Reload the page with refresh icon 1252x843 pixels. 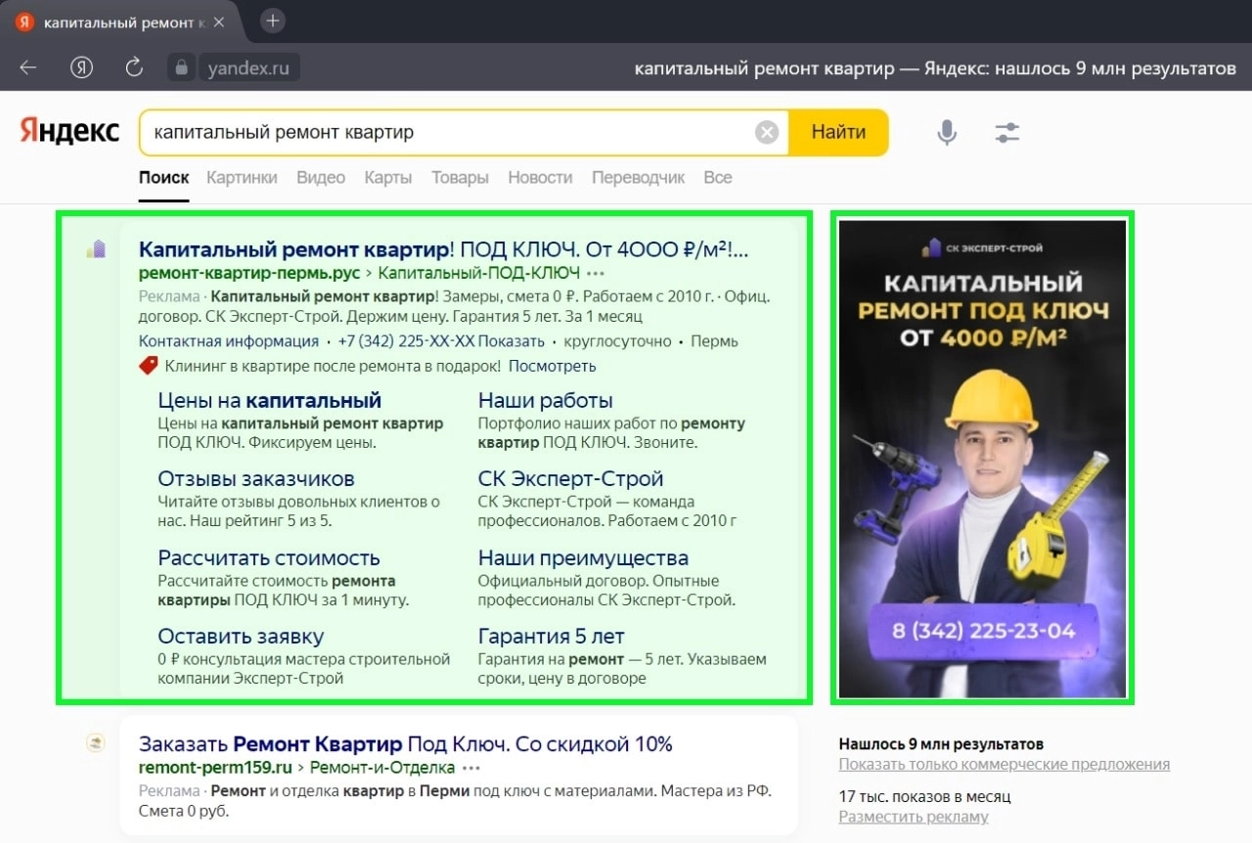click(134, 67)
